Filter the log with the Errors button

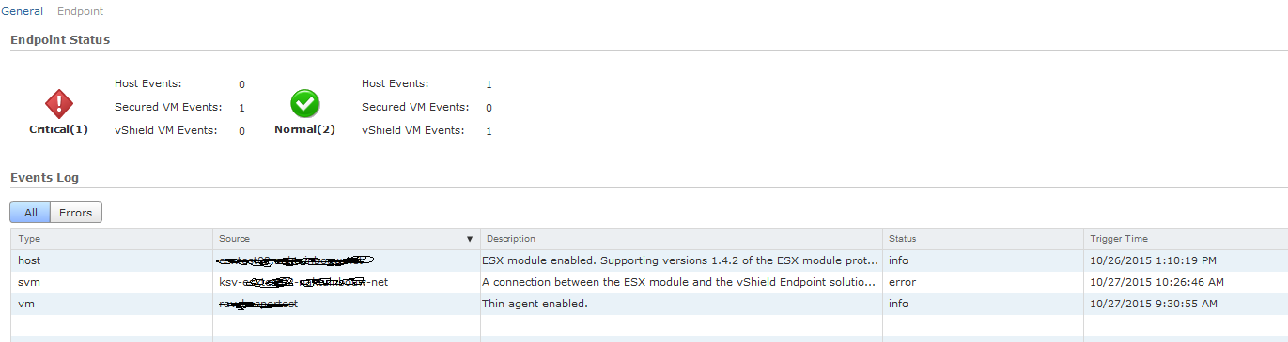click(x=76, y=213)
